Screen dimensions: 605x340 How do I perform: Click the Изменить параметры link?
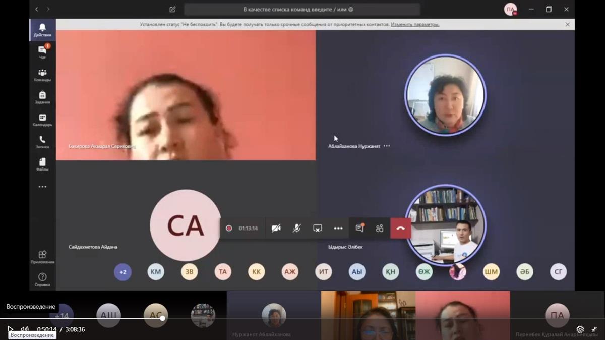[414, 24]
